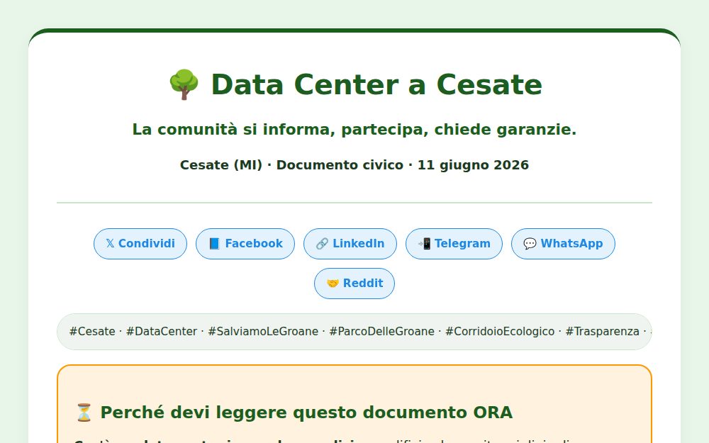Share via the Telegram button

point(454,244)
